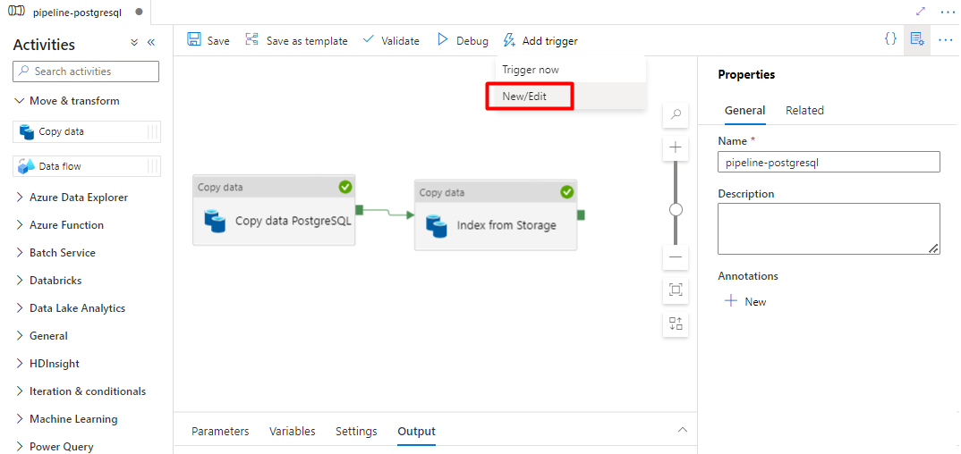Viewport: 961px width, 454px height.
Task: Click Copy data PostgreSQL output connector
Action: pos(360,210)
